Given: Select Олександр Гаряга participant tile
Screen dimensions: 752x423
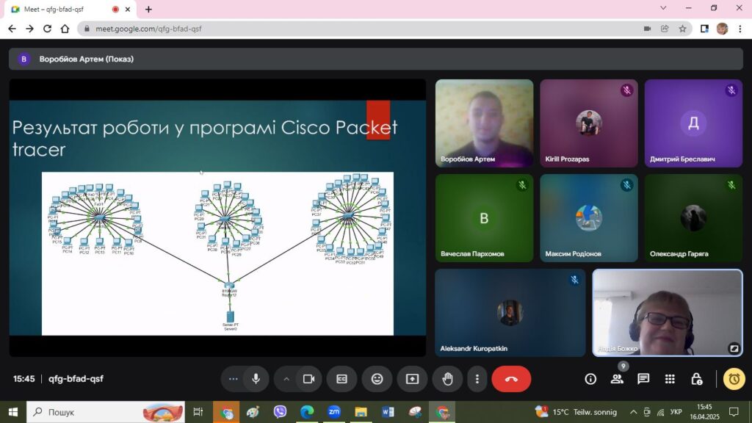Looking at the screenshot, I should (x=693, y=217).
